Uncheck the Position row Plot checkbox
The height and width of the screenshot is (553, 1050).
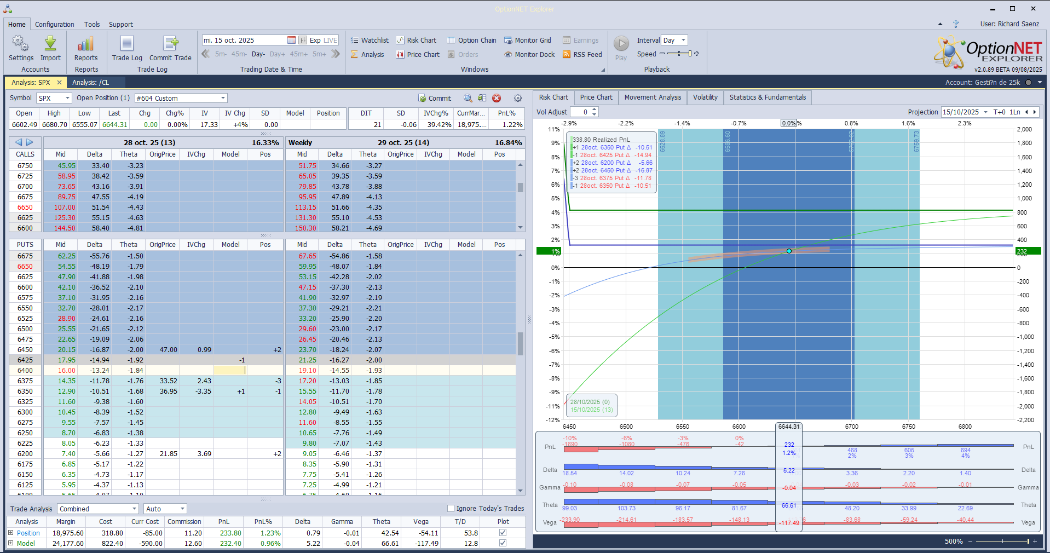pyautogui.click(x=503, y=533)
